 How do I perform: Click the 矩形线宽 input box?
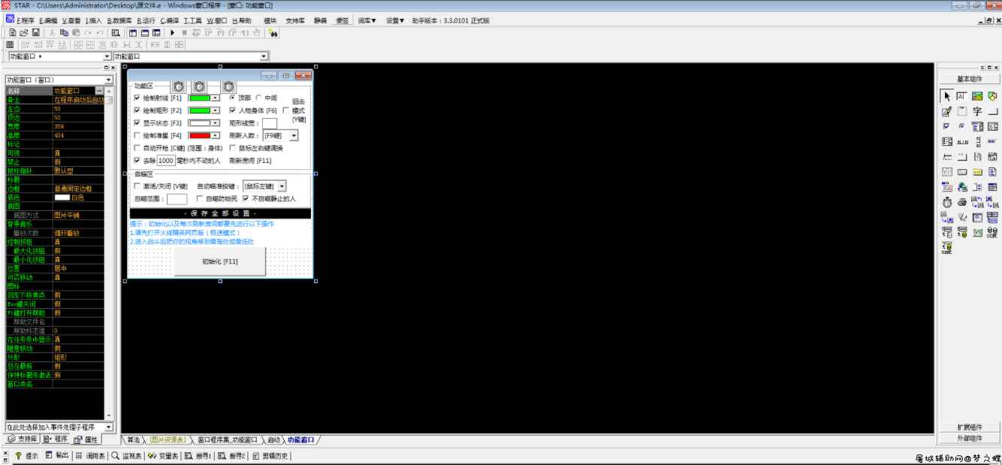pyautogui.click(x=269, y=123)
